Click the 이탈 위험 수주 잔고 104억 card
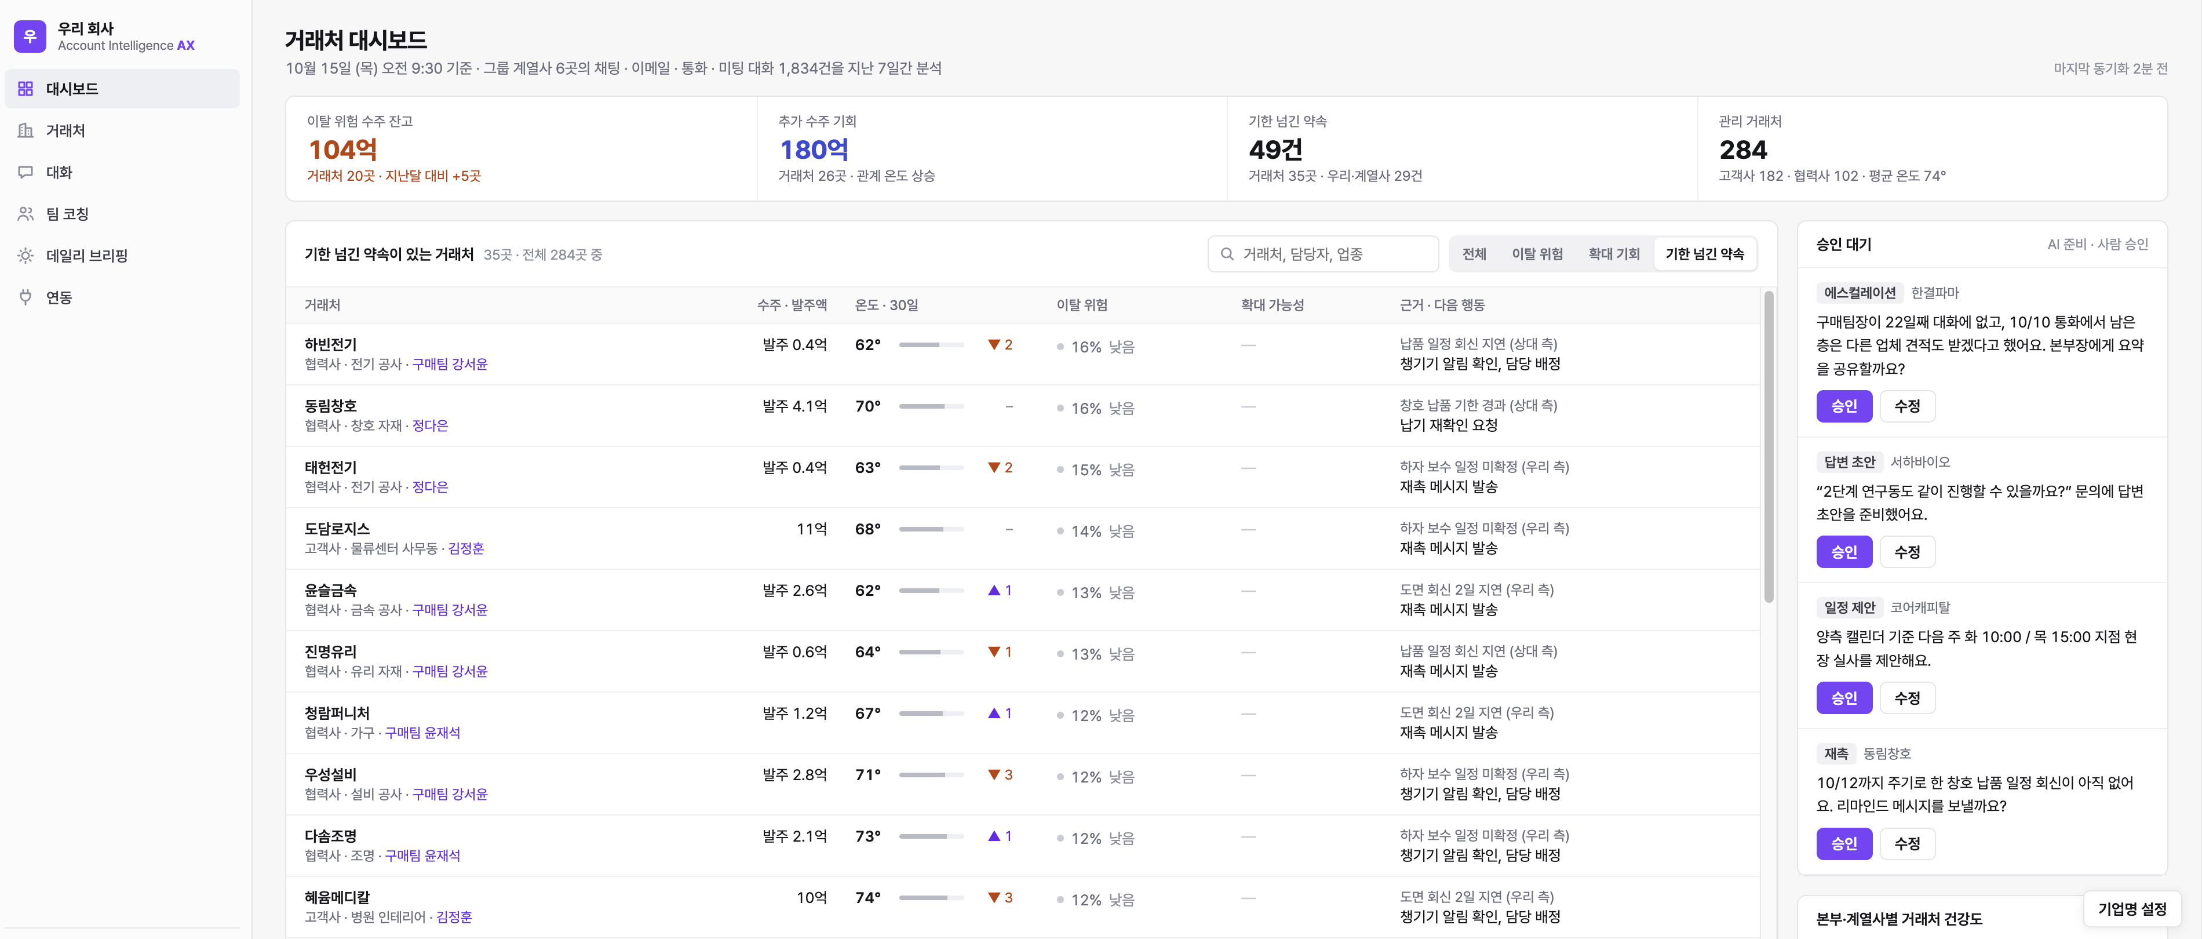This screenshot has height=939, width=2202. [522, 149]
